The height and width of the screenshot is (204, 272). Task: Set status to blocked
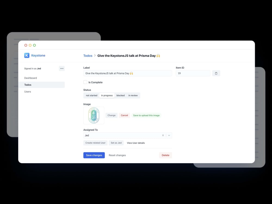(120, 95)
